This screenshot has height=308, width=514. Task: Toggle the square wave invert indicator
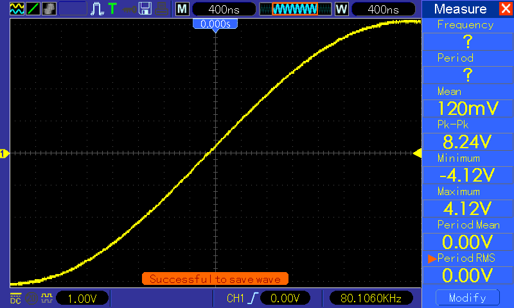click(x=47, y=298)
